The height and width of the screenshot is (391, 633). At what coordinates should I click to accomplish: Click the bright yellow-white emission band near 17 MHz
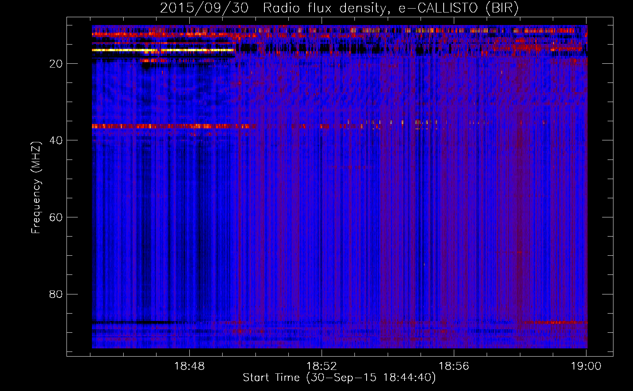click(x=163, y=50)
